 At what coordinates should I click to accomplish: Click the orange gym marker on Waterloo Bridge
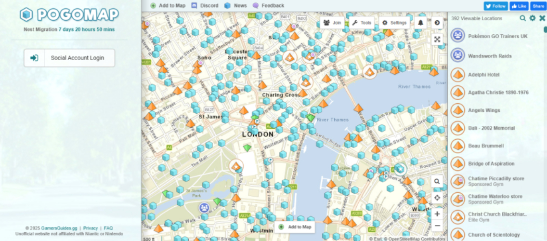(358, 108)
